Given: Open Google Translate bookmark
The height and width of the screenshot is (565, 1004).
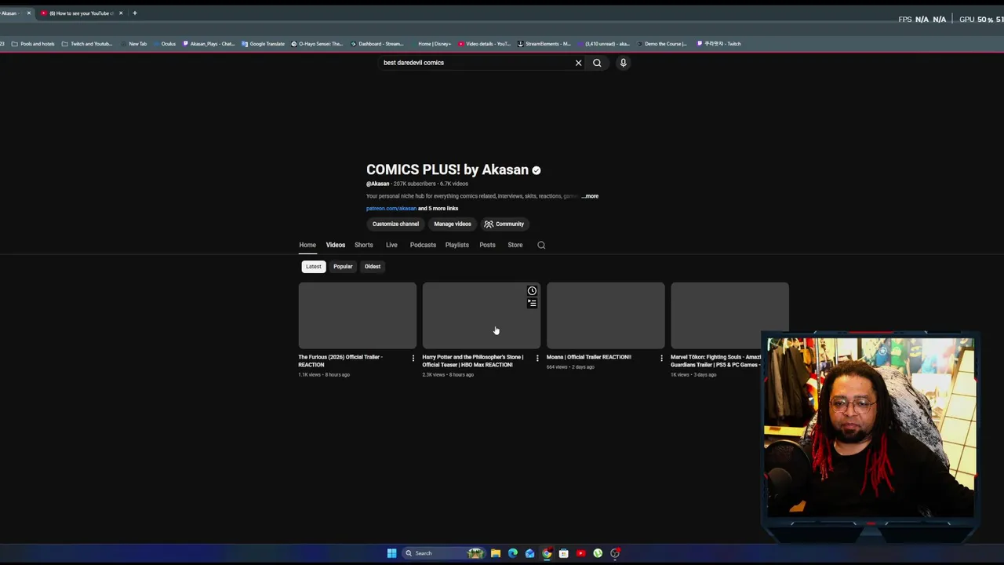Looking at the screenshot, I should 264,44.
